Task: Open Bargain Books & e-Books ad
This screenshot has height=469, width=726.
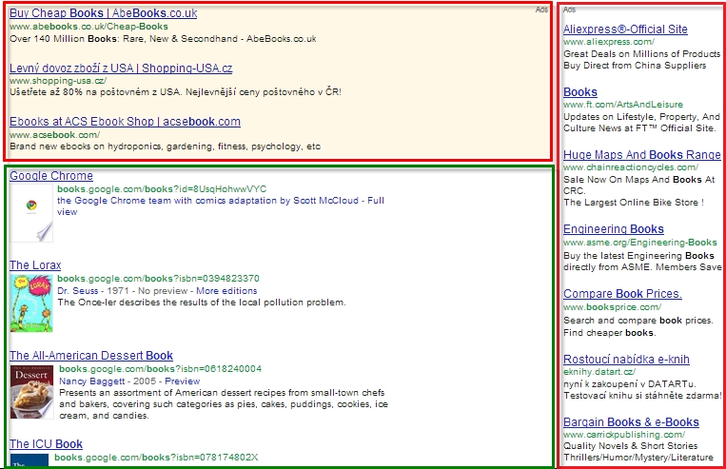Action: [631, 421]
